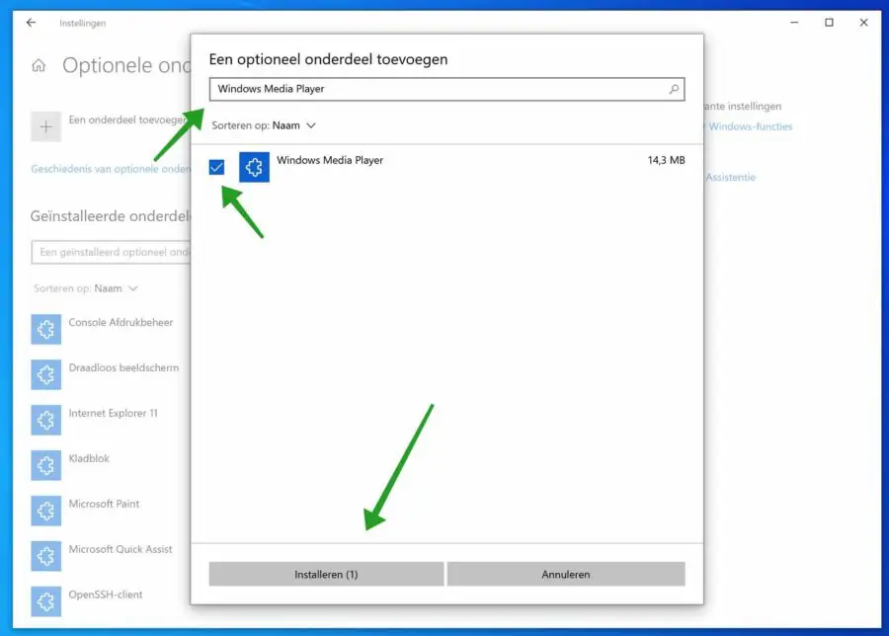Click the installed optional features search box
Screen dimensions: 889x636
pos(111,252)
